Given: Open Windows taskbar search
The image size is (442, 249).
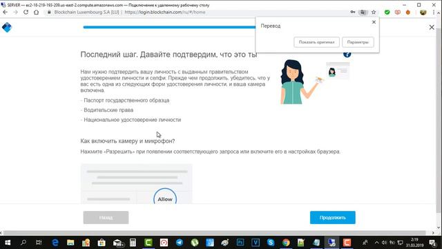Looking at the screenshot, I should [x=23, y=243].
